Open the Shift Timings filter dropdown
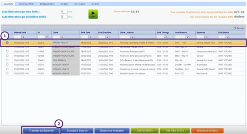 point(166,37)
